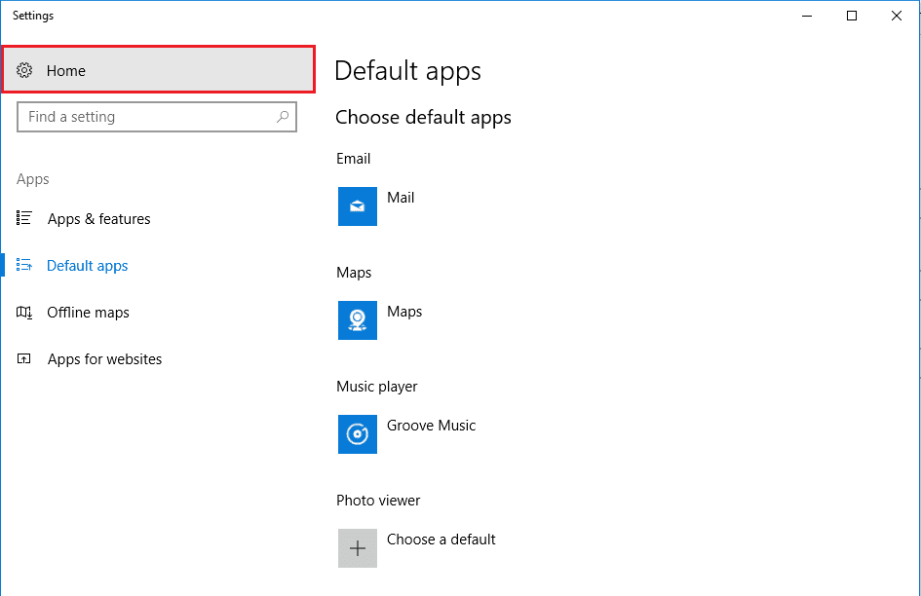The width and height of the screenshot is (921, 596).
Task: Focus the Find a setting search field
Action: pos(146,117)
